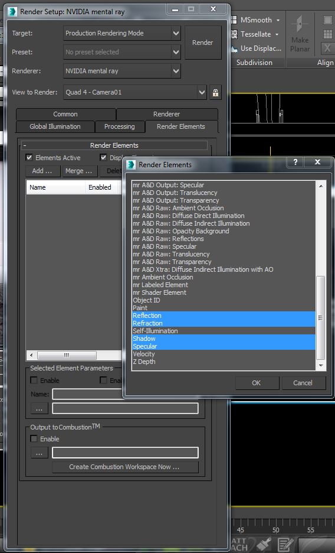This screenshot has height=553, width=335.
Task: Select Z Depth in the element list
Action: pyautogui.click(x=224, y=362)
